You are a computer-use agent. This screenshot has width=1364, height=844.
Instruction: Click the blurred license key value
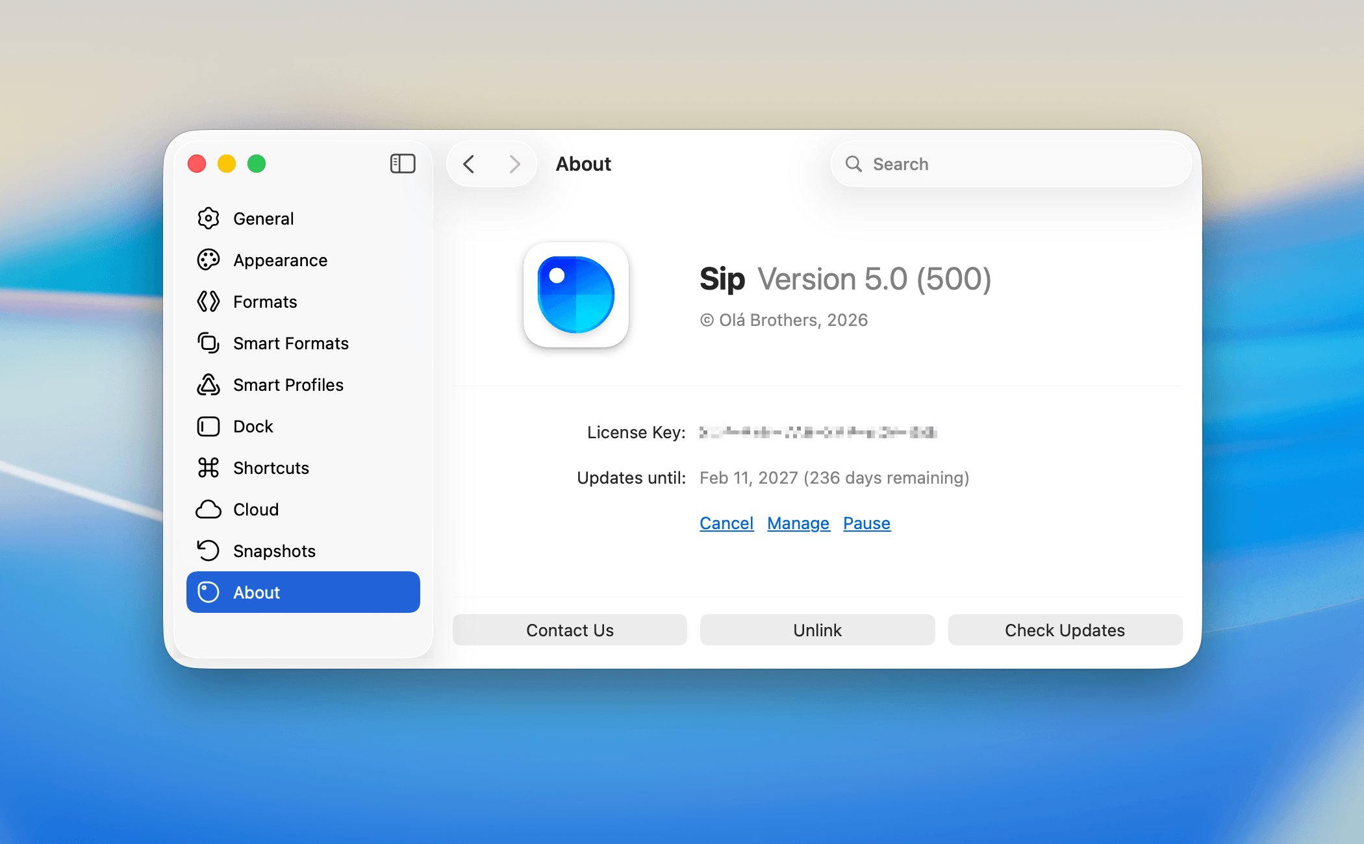pos(818,432)
